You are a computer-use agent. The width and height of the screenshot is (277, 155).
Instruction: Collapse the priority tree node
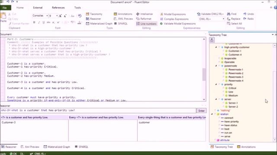216,84
